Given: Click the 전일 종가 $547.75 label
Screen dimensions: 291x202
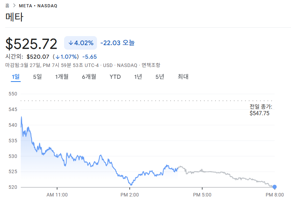Looking at the screenshot, I should tap(261, 110).
